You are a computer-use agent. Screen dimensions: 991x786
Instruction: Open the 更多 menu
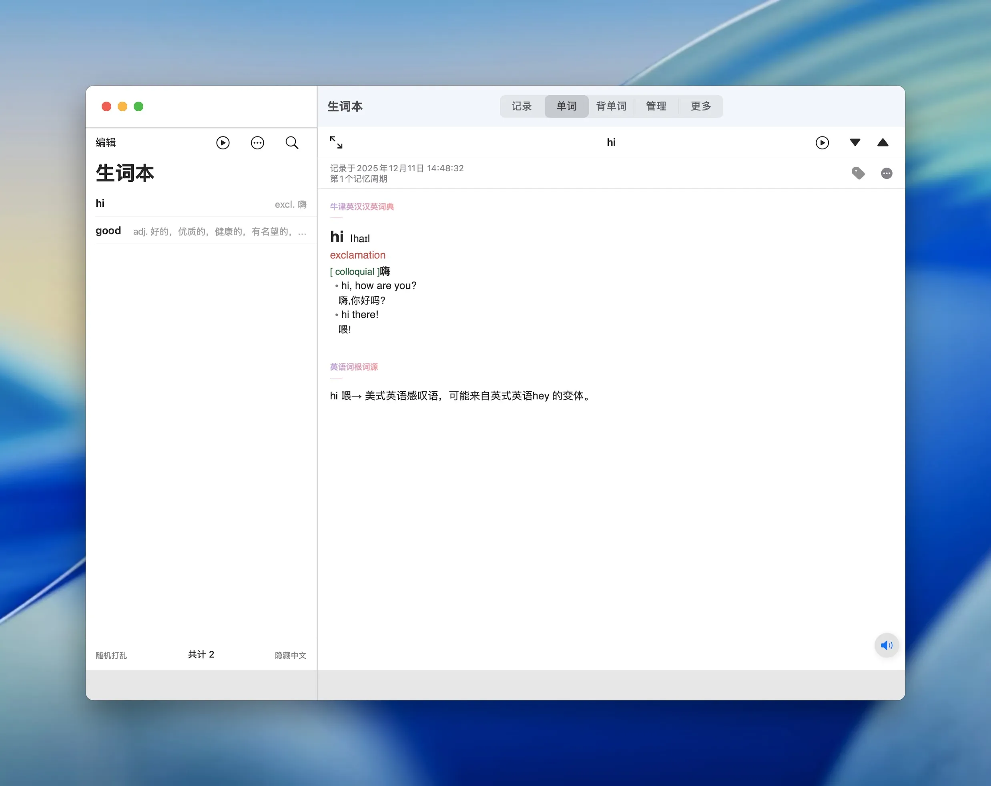[700, 106]
